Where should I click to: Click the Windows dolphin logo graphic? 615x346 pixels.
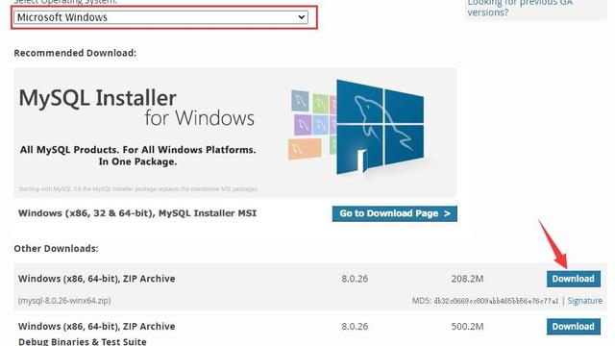381,126
